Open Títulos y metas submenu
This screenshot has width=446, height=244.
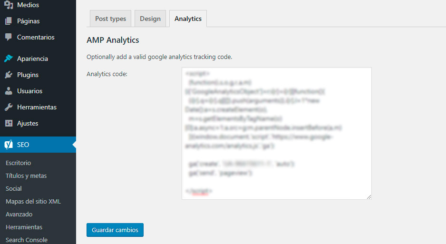26,176
